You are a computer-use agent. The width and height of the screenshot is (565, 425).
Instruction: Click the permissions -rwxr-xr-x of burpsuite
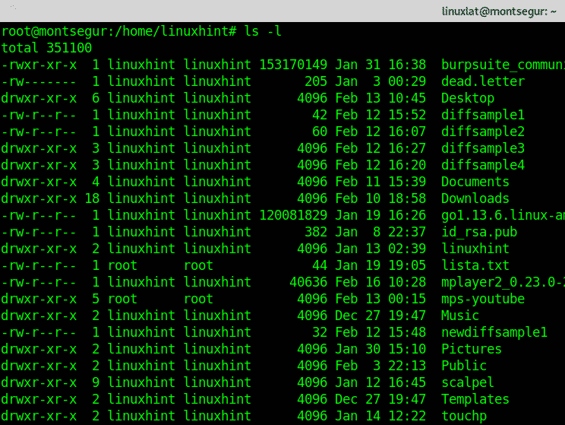click(39, 65)
